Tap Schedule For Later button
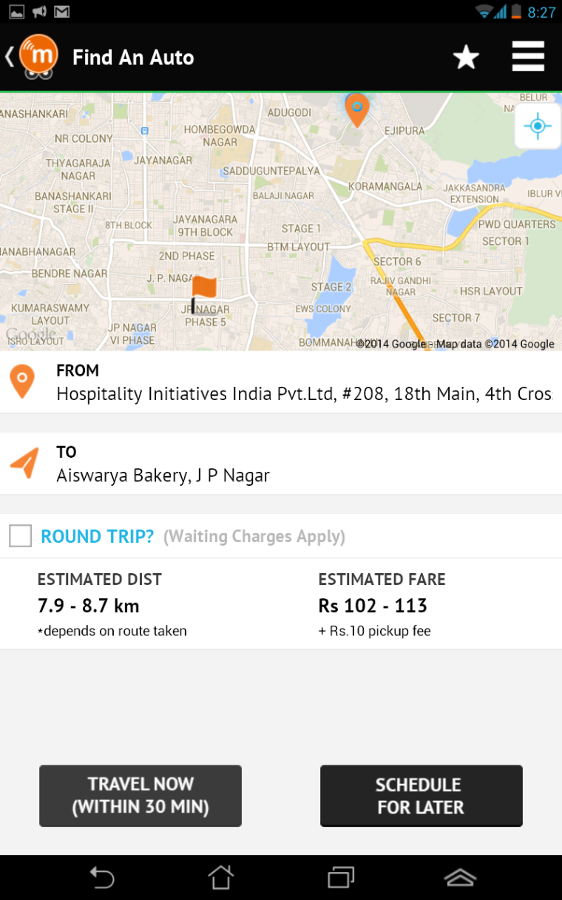562x900 pixels. (x=421, y=796)
